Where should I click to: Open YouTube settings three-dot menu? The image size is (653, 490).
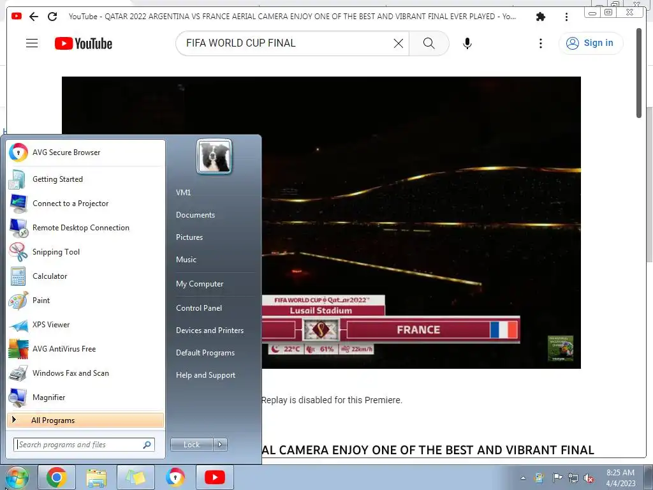(541, 43)
